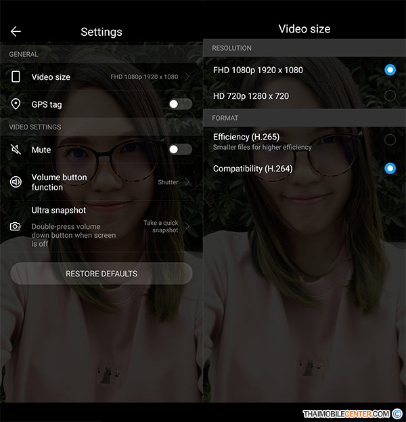Image resolution: width=406 pixels, height=422 pixels.
Task: Click 'FHD 1080p 1920 x 1080' value in Settings
Action: point(144,77)
